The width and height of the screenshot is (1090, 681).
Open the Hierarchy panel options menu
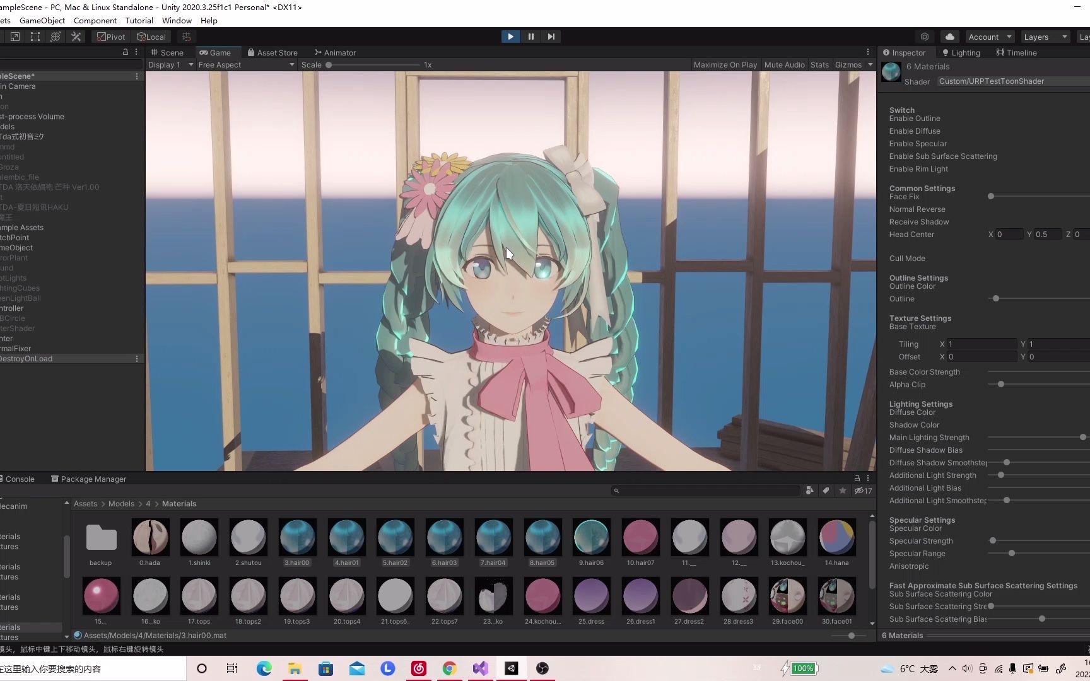pos(136,52)
